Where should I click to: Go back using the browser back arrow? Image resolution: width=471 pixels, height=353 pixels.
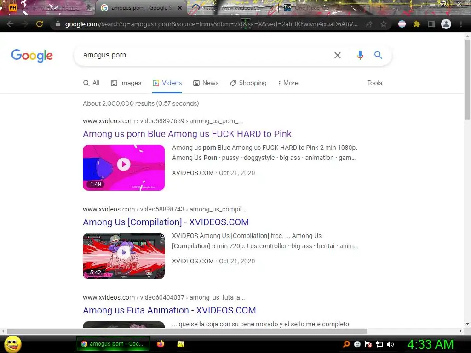click(10, 24)
